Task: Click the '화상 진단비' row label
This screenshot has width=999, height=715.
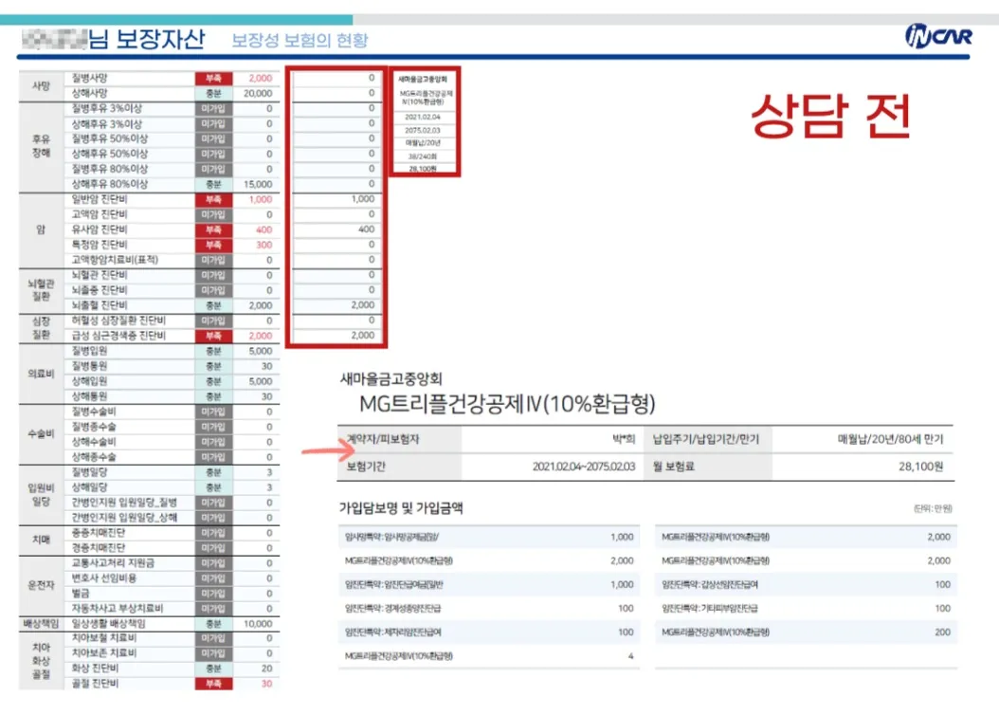Action: 95,668
